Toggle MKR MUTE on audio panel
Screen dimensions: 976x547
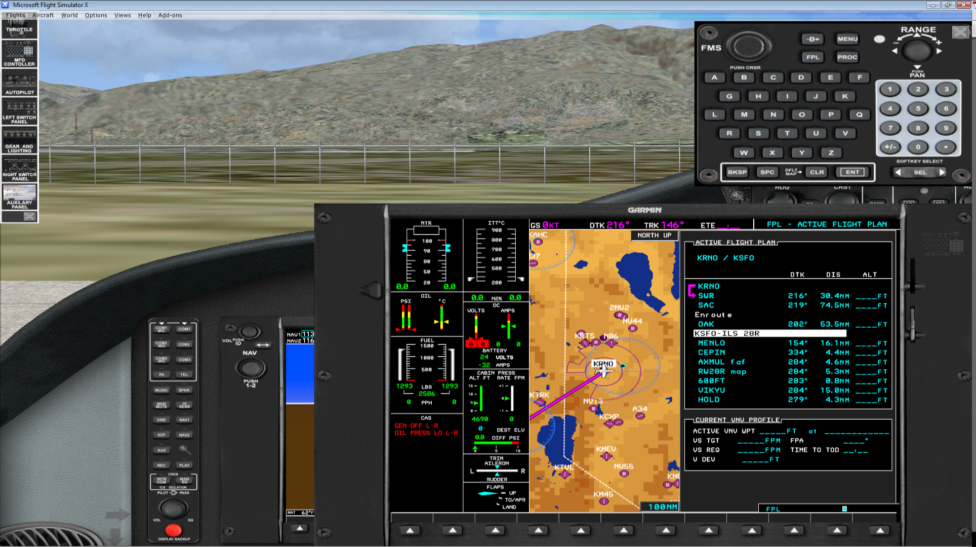tap(161, 405)
